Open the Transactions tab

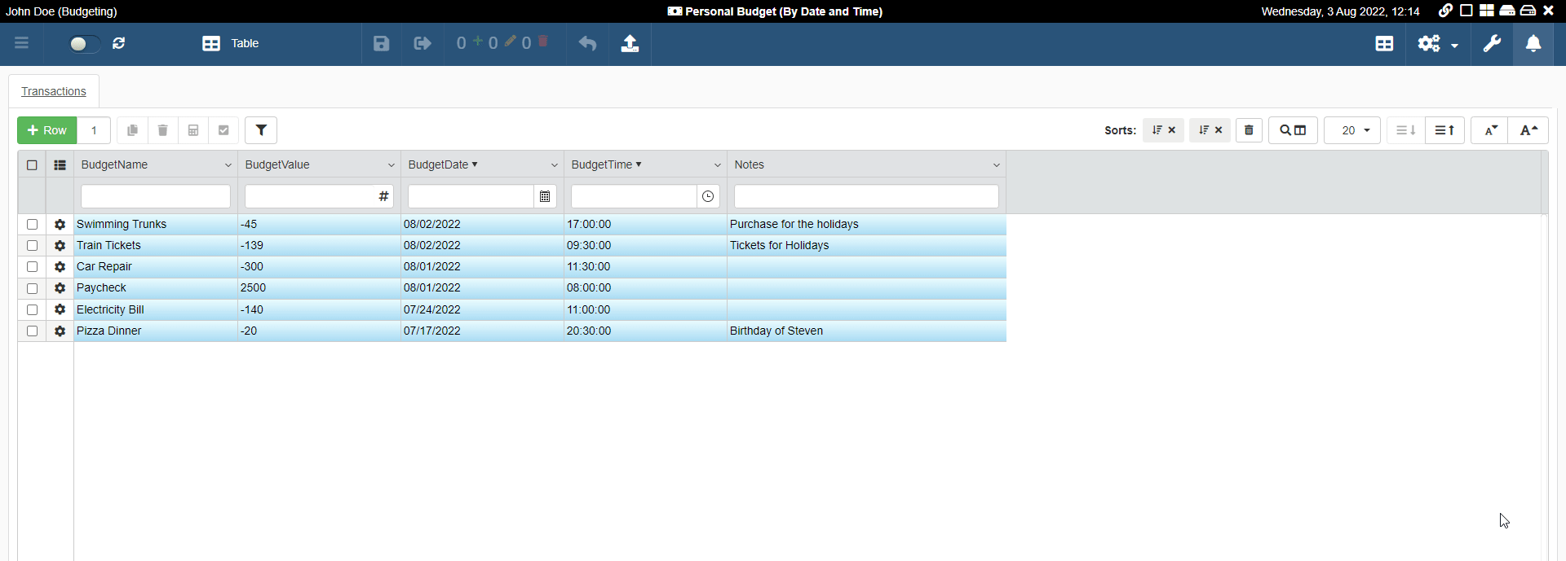[x=54, y=91]
